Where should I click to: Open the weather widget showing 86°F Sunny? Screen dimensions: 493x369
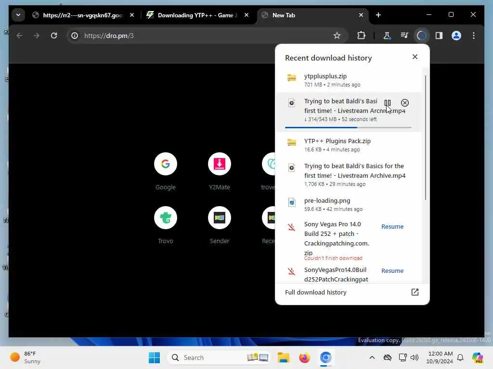coord(26,357)
